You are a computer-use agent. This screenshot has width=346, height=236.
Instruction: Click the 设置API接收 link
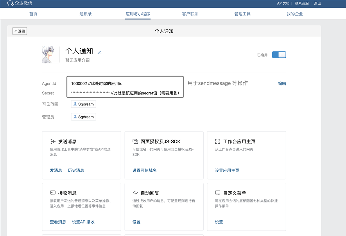(83, 222)
